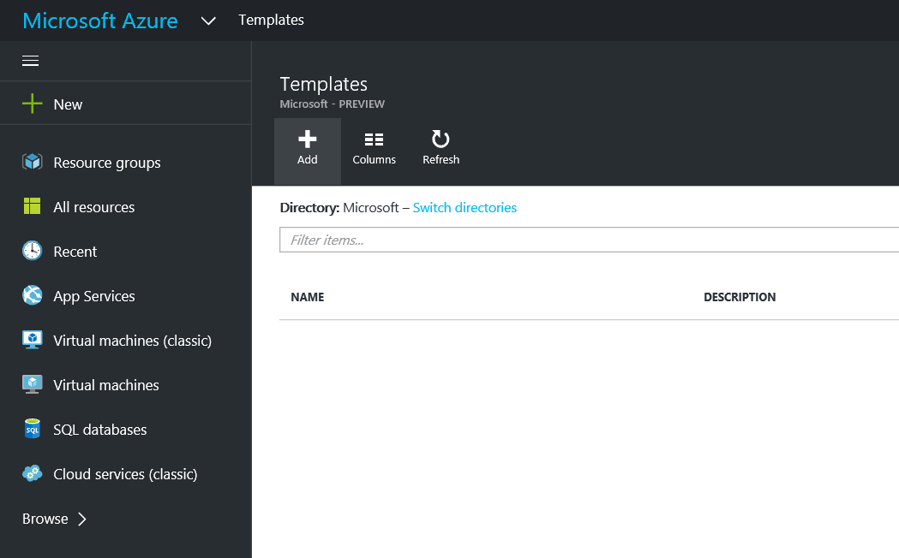Open the Columns chooser
Viewport: 899px width, 558px height.
click(374, 149)
